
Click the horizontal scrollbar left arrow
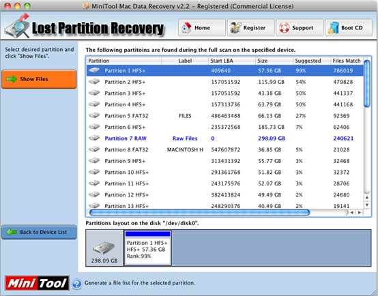pyautogui.click(x=352, y=213)
